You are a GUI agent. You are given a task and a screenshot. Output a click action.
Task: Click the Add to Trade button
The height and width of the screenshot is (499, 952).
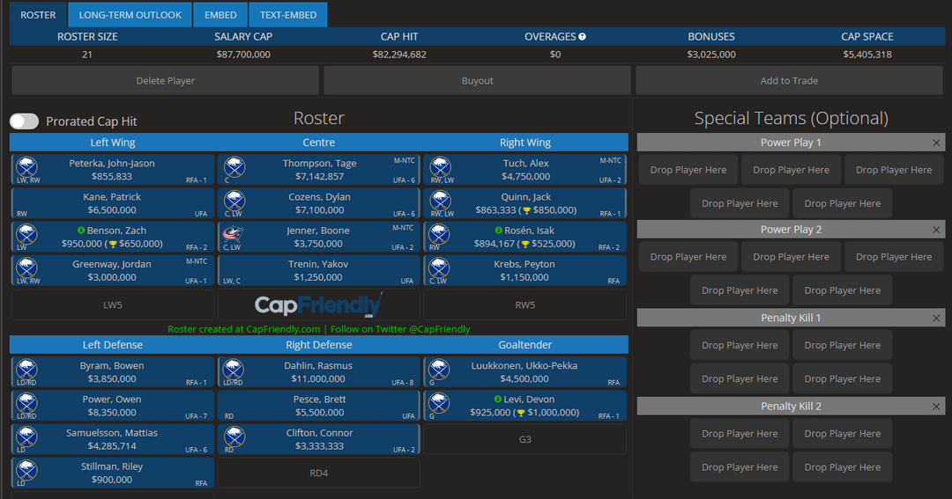pyautogui.click(x=789, y=81)
